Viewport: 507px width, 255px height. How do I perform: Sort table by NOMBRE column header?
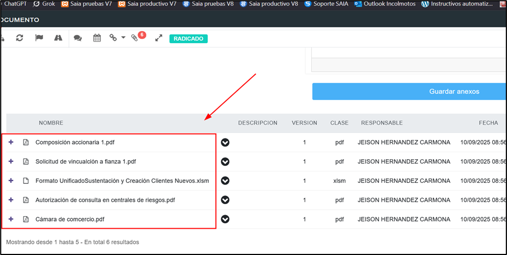click(51, 123)
